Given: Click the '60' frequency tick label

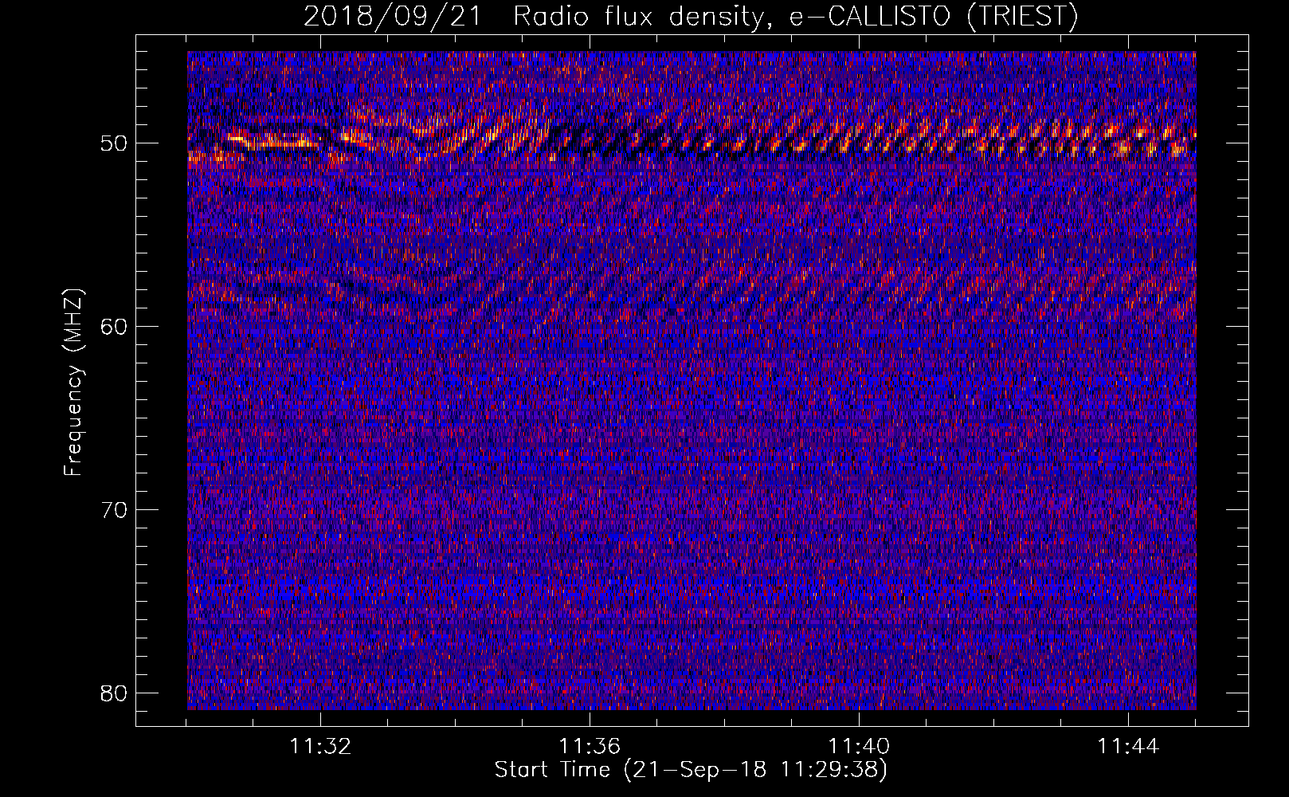Looking at the screenshot, I should 114,327.
